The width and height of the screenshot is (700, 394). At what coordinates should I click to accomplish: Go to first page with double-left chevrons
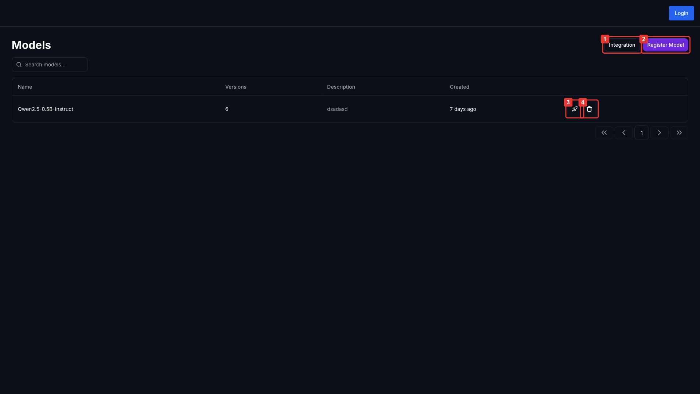click(604, 133)
